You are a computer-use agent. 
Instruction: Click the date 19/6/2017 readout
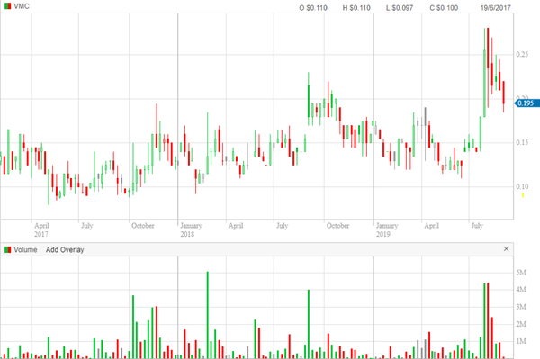tap(496, 7)
